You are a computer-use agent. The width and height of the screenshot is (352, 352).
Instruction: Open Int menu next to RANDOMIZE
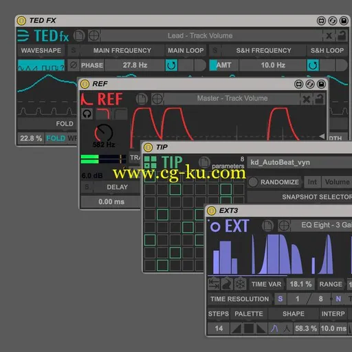coord(312,182)
